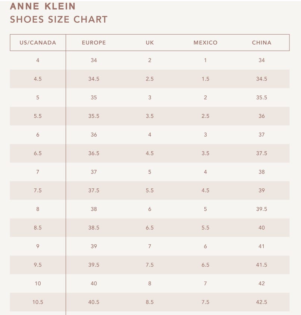Click China size 42.5 cell
The width and height of the screenshot is (301, 315).
pos(261,302)
